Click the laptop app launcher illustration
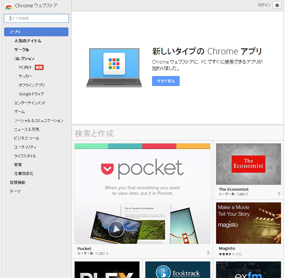Screen dimensions: 291x278 pos(114,68)
